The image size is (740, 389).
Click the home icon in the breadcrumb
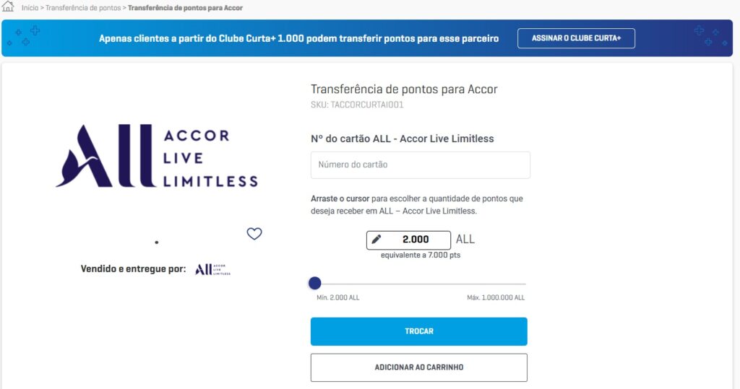tap(8, 7)
